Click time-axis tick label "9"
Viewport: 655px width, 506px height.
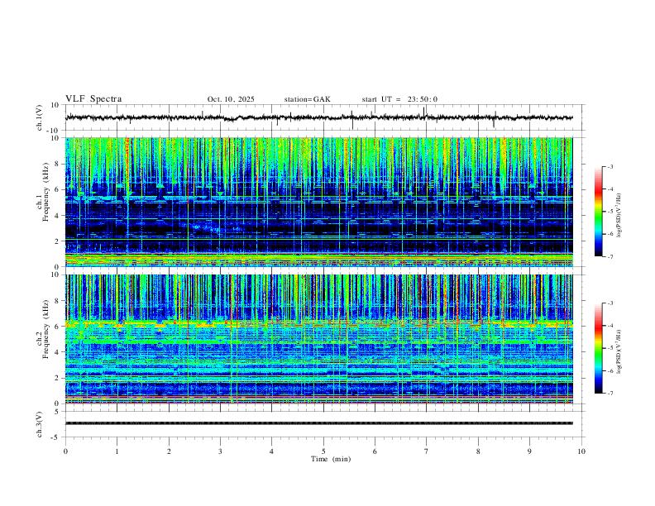[x=529, y=451]
